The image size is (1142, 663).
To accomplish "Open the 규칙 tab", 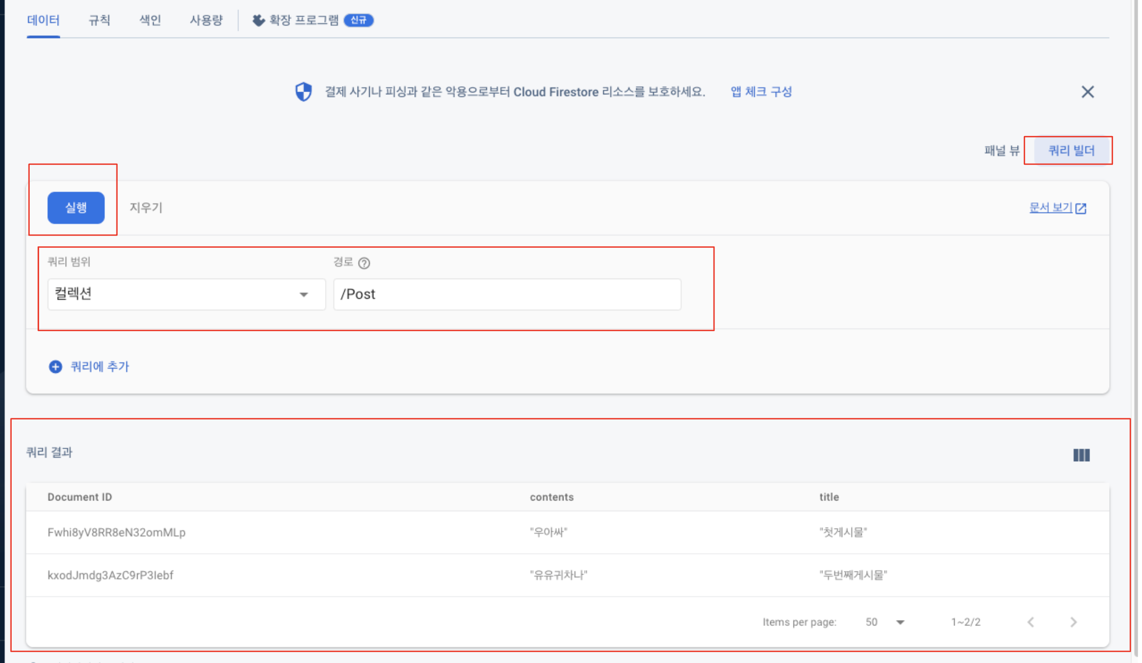I will [99, 20].
